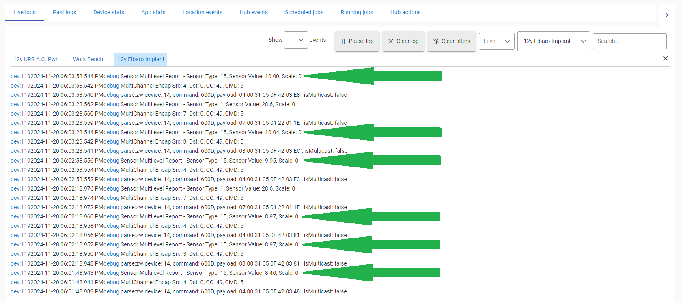Select log text 'Sensor Value: 9.95, Scale: 0'
The height and width of the screenshot is (302, 683).
coord(263,161)
